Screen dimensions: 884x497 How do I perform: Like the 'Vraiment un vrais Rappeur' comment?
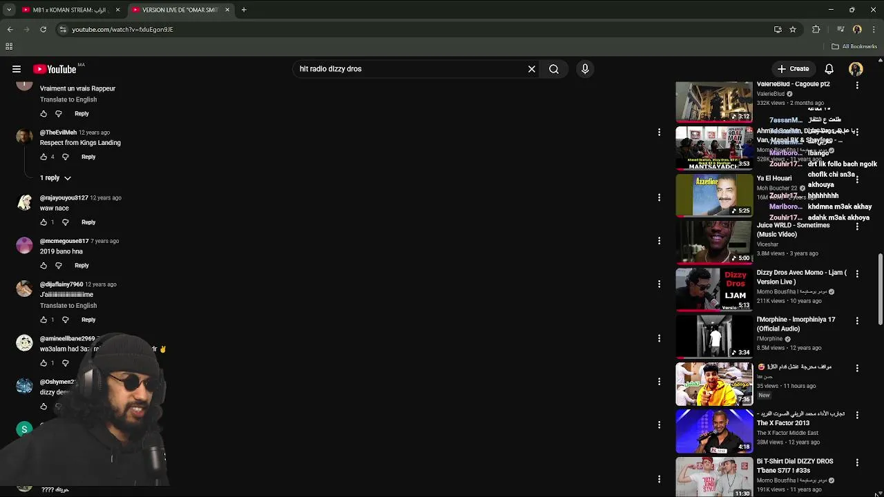pyautogui.click(x=44, y=114)
